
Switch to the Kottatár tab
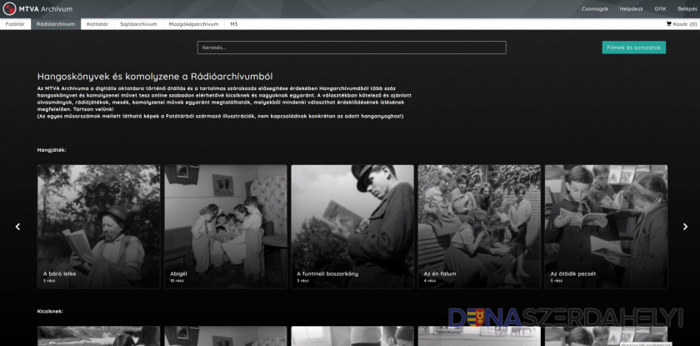[x=97, y=24]
